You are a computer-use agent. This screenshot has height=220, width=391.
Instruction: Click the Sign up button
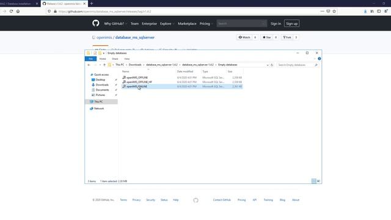[x=292, y=23]
